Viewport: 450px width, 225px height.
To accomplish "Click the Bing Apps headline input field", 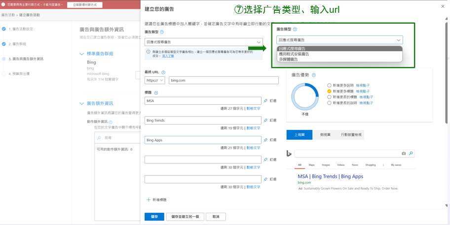I will (x=203, y=140).
